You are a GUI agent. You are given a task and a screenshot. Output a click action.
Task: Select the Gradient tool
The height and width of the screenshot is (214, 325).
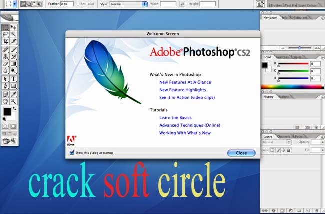click(x=13, y=64)
